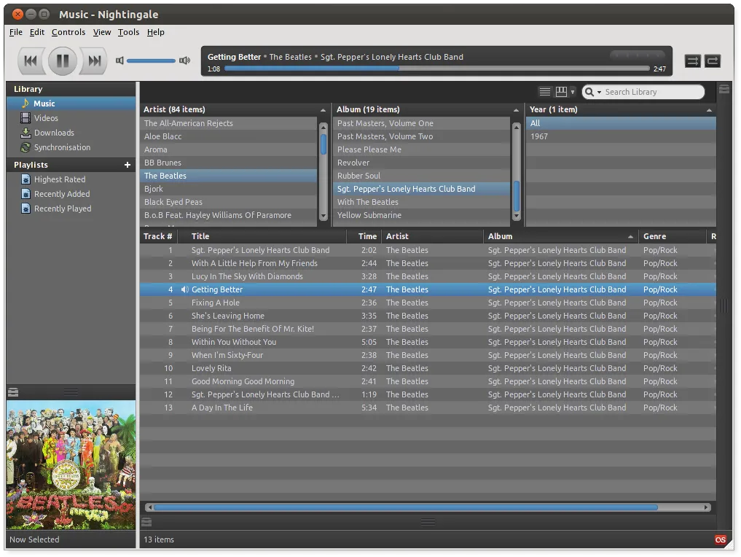Select the Recently Added playlist
Screen dimensions: 741x557
coord(63,194)
